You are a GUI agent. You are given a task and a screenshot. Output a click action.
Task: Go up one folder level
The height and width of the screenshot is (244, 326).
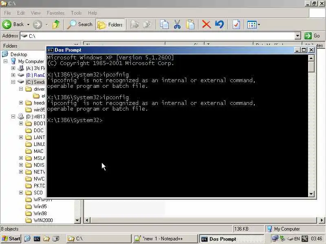(x=56, y=24)
